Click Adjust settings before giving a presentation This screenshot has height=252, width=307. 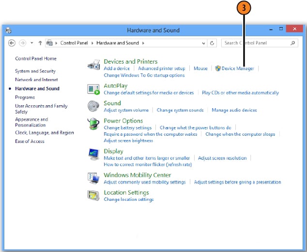(x=237, y=182)
